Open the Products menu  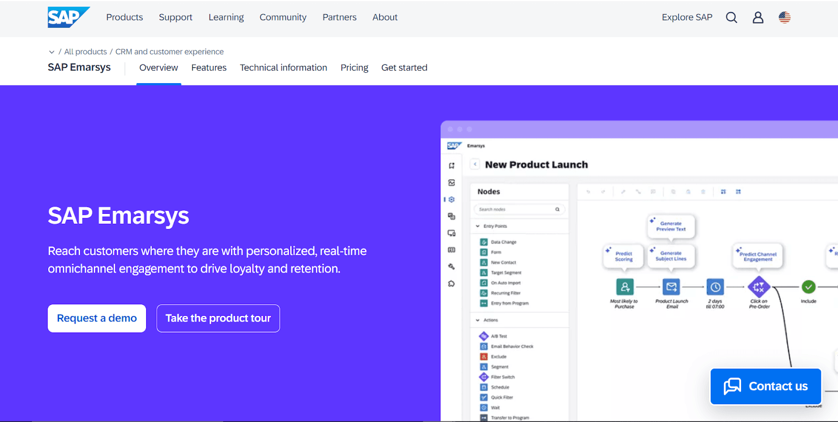tap(125, 17)
